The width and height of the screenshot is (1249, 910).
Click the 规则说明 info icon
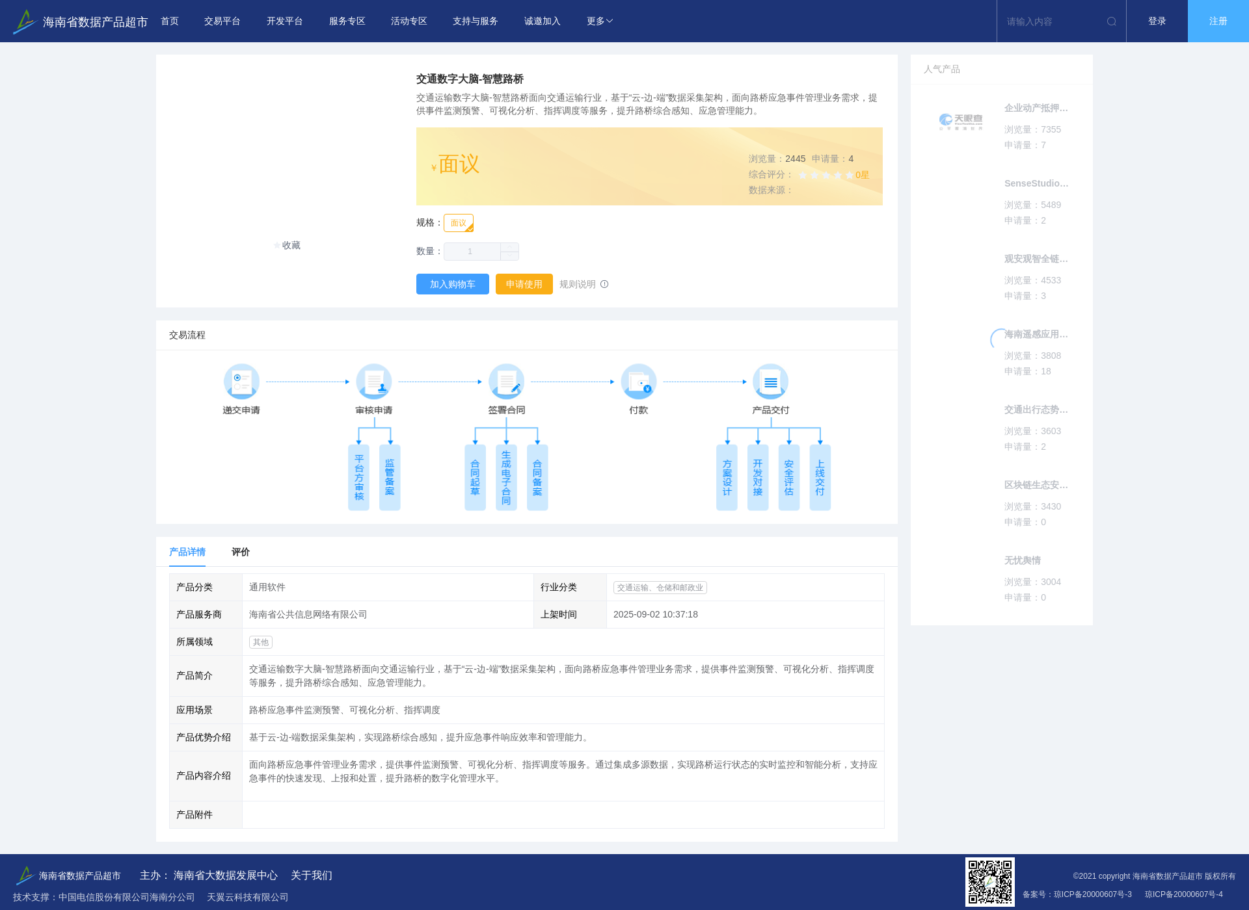pyautogui.click(x=604, y=284)
